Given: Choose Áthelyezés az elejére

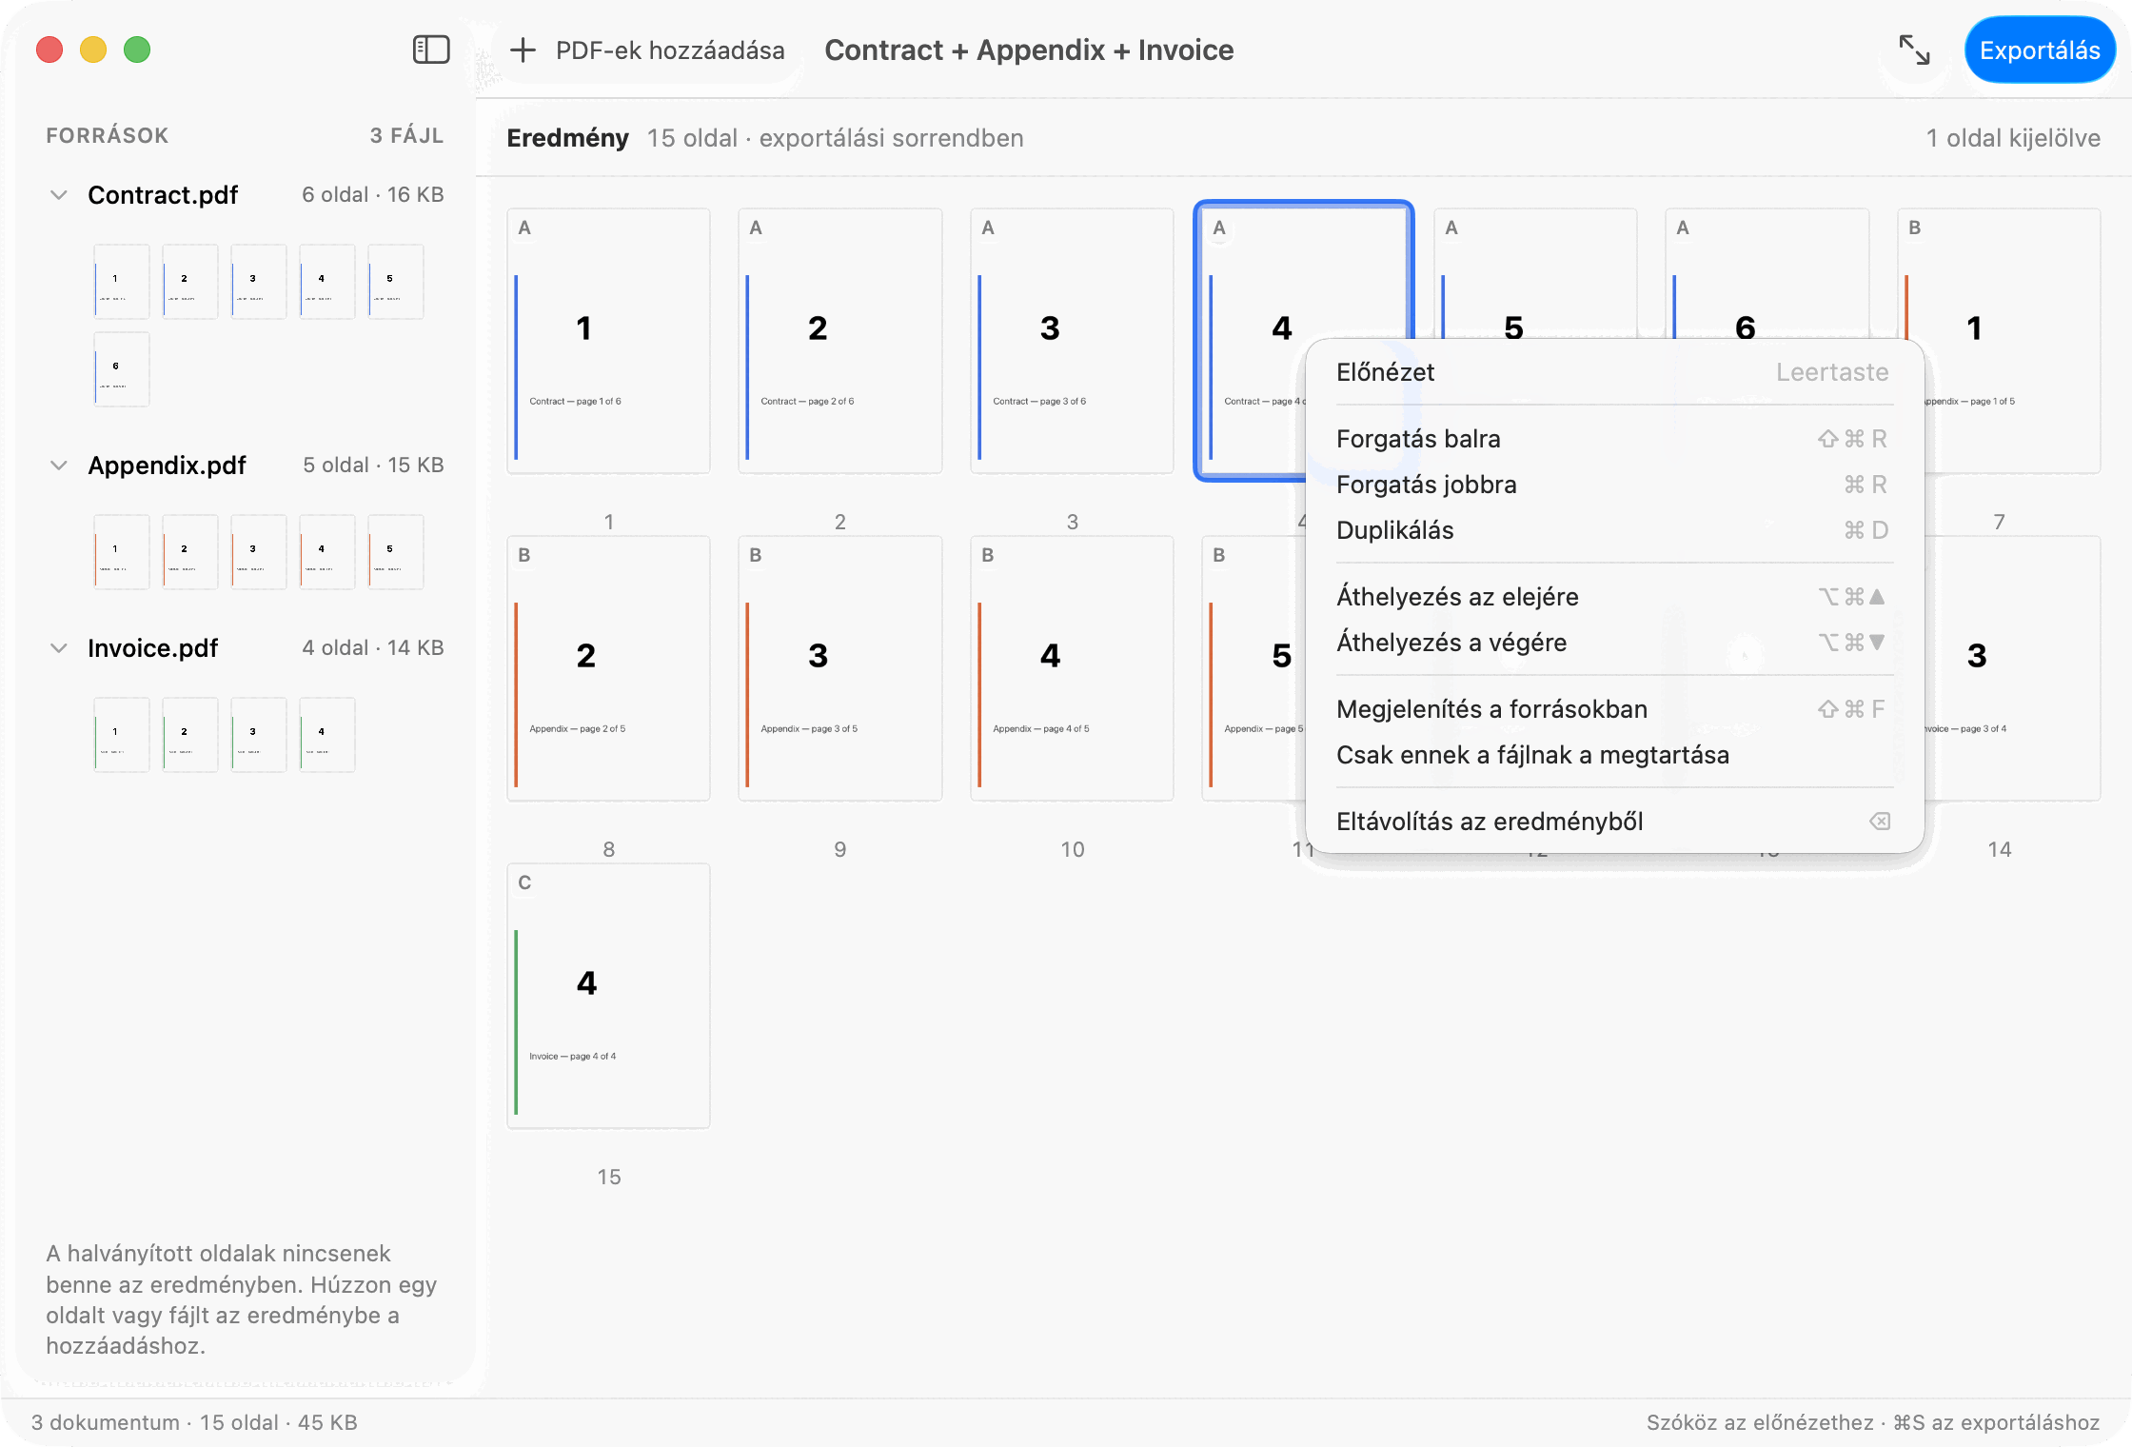Looking at the screenshot, I should click(x=1614, y=596).
